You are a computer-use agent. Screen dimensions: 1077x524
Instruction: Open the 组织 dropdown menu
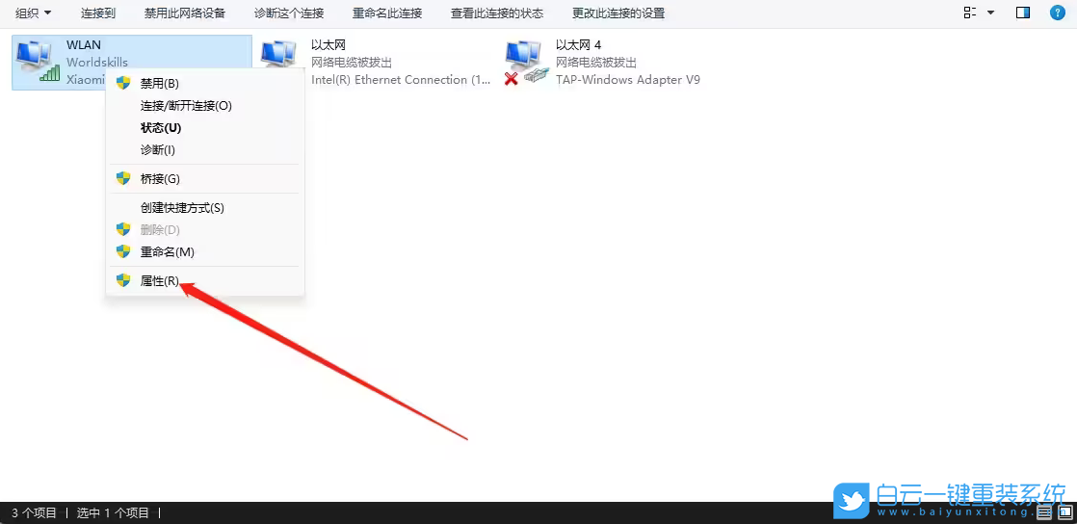[33, 13]
